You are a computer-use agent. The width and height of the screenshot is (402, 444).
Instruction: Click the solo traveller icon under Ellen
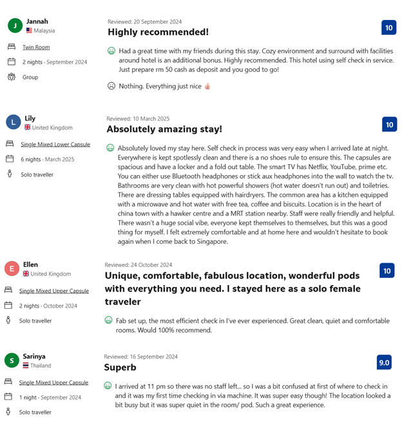pyautogui.click(x=10, y=320)
